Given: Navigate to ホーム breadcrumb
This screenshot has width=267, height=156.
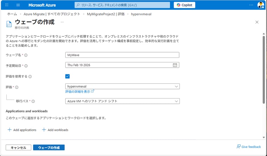Looking at the screenshot, I should coord(12,14).
